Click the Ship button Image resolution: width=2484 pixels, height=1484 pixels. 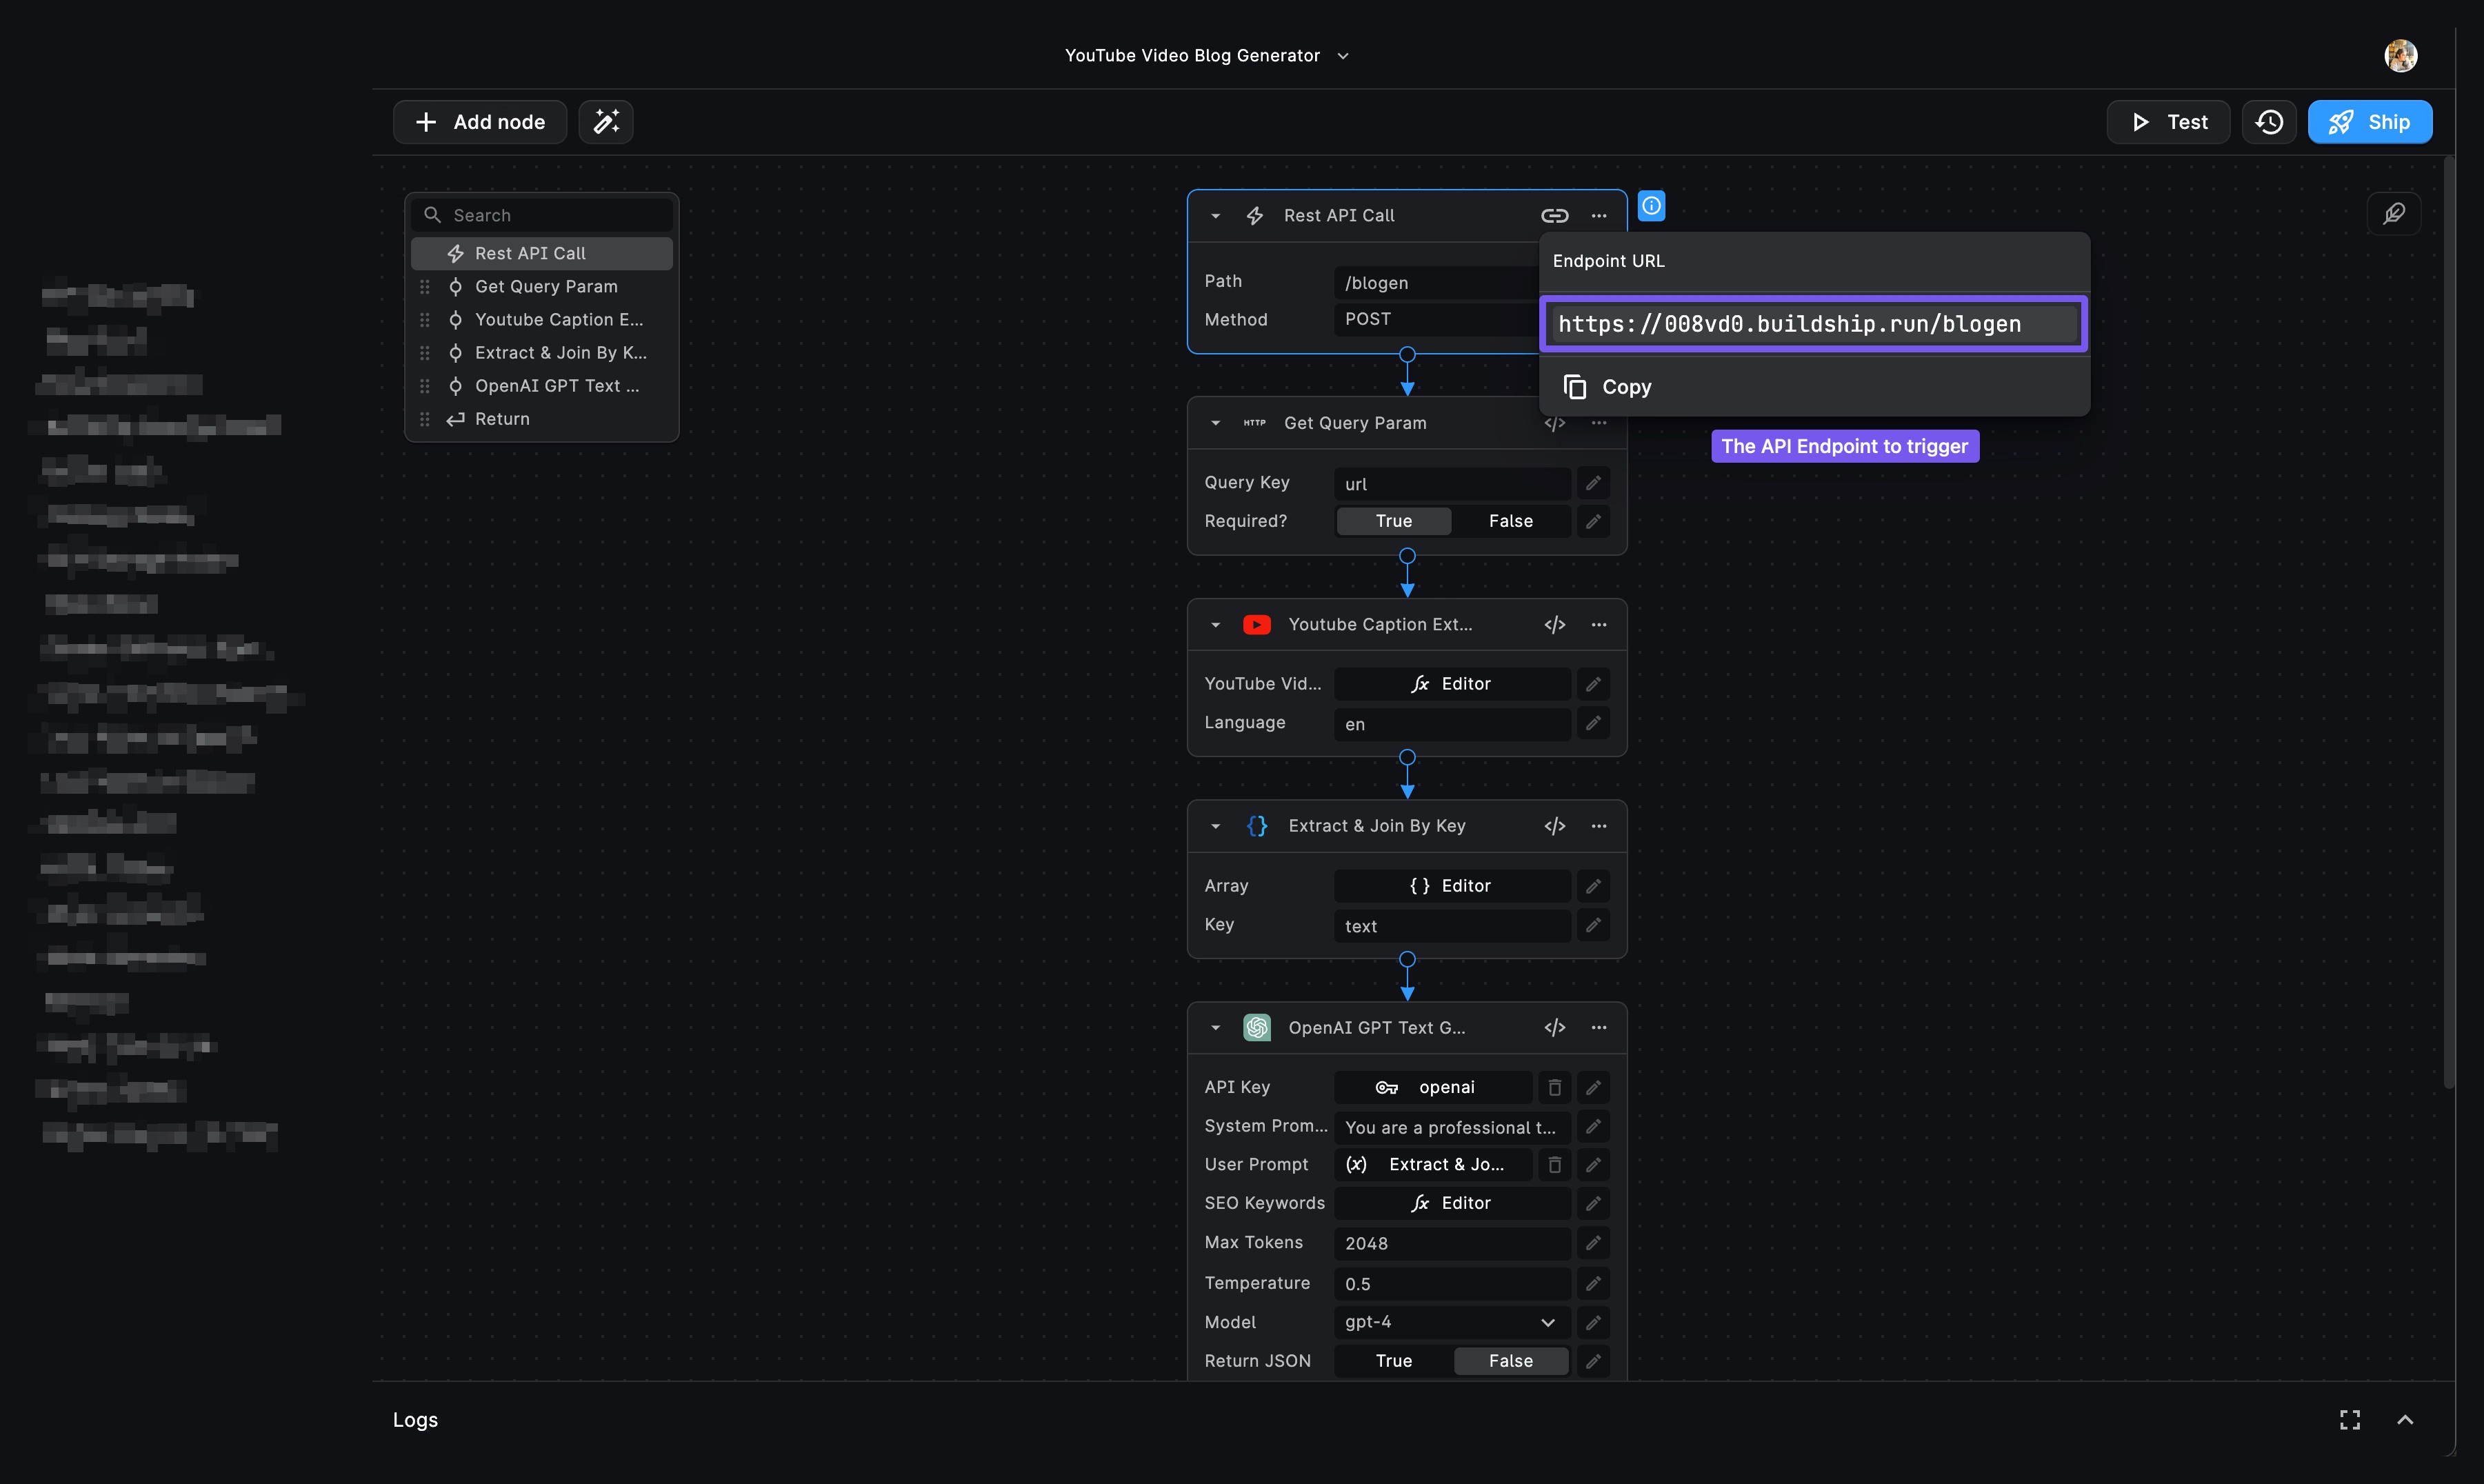(2370, 122)
